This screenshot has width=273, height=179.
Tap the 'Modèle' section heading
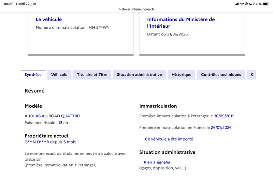(33, 106)
